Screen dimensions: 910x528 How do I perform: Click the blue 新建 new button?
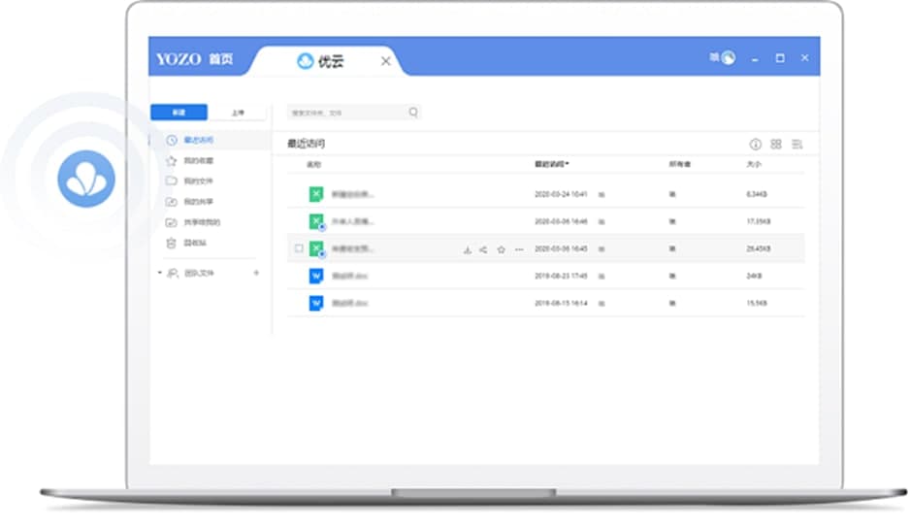pyautogui.click(x=179, y=113)
